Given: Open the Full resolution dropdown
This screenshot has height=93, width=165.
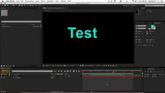Looking at the screenshot, I should [75, 66].
